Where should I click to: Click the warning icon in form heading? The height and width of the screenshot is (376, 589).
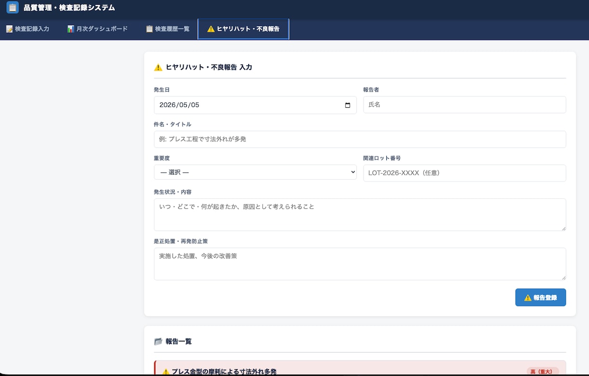pos(158,68)
